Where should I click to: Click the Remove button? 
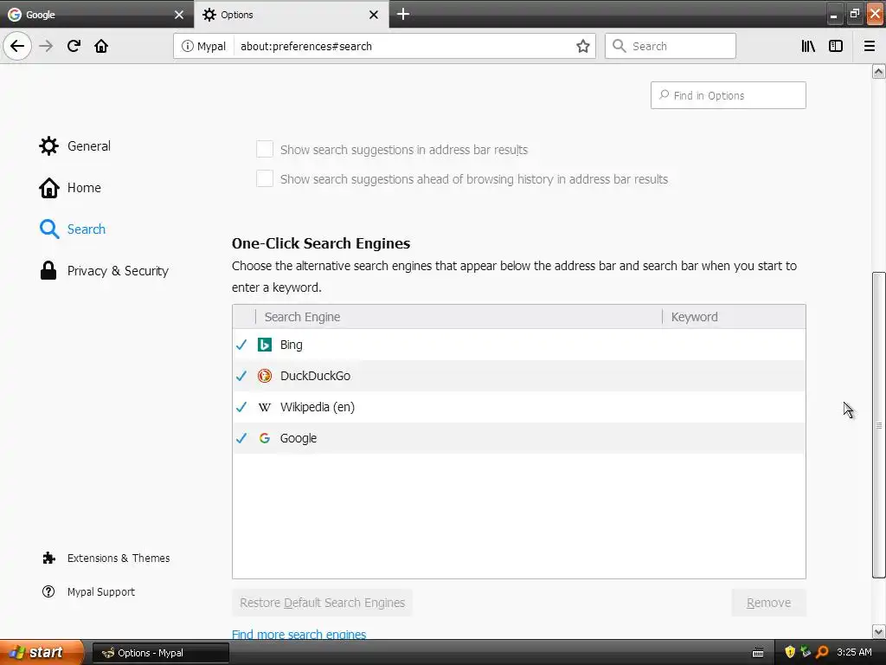click(768, 603)
